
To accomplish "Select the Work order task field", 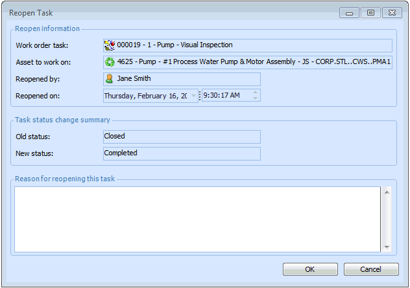I will tap(253, 45).
